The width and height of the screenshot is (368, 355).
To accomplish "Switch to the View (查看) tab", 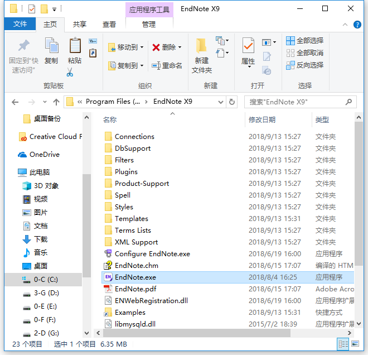I will pos(109,24).
